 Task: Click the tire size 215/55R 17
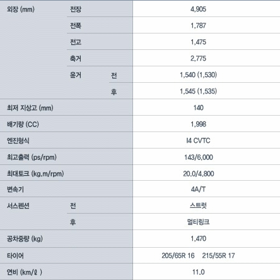[218, 255]
